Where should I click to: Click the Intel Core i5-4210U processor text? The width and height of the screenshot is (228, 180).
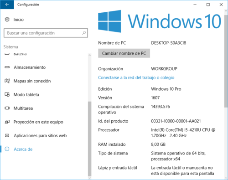coord(183,133)
